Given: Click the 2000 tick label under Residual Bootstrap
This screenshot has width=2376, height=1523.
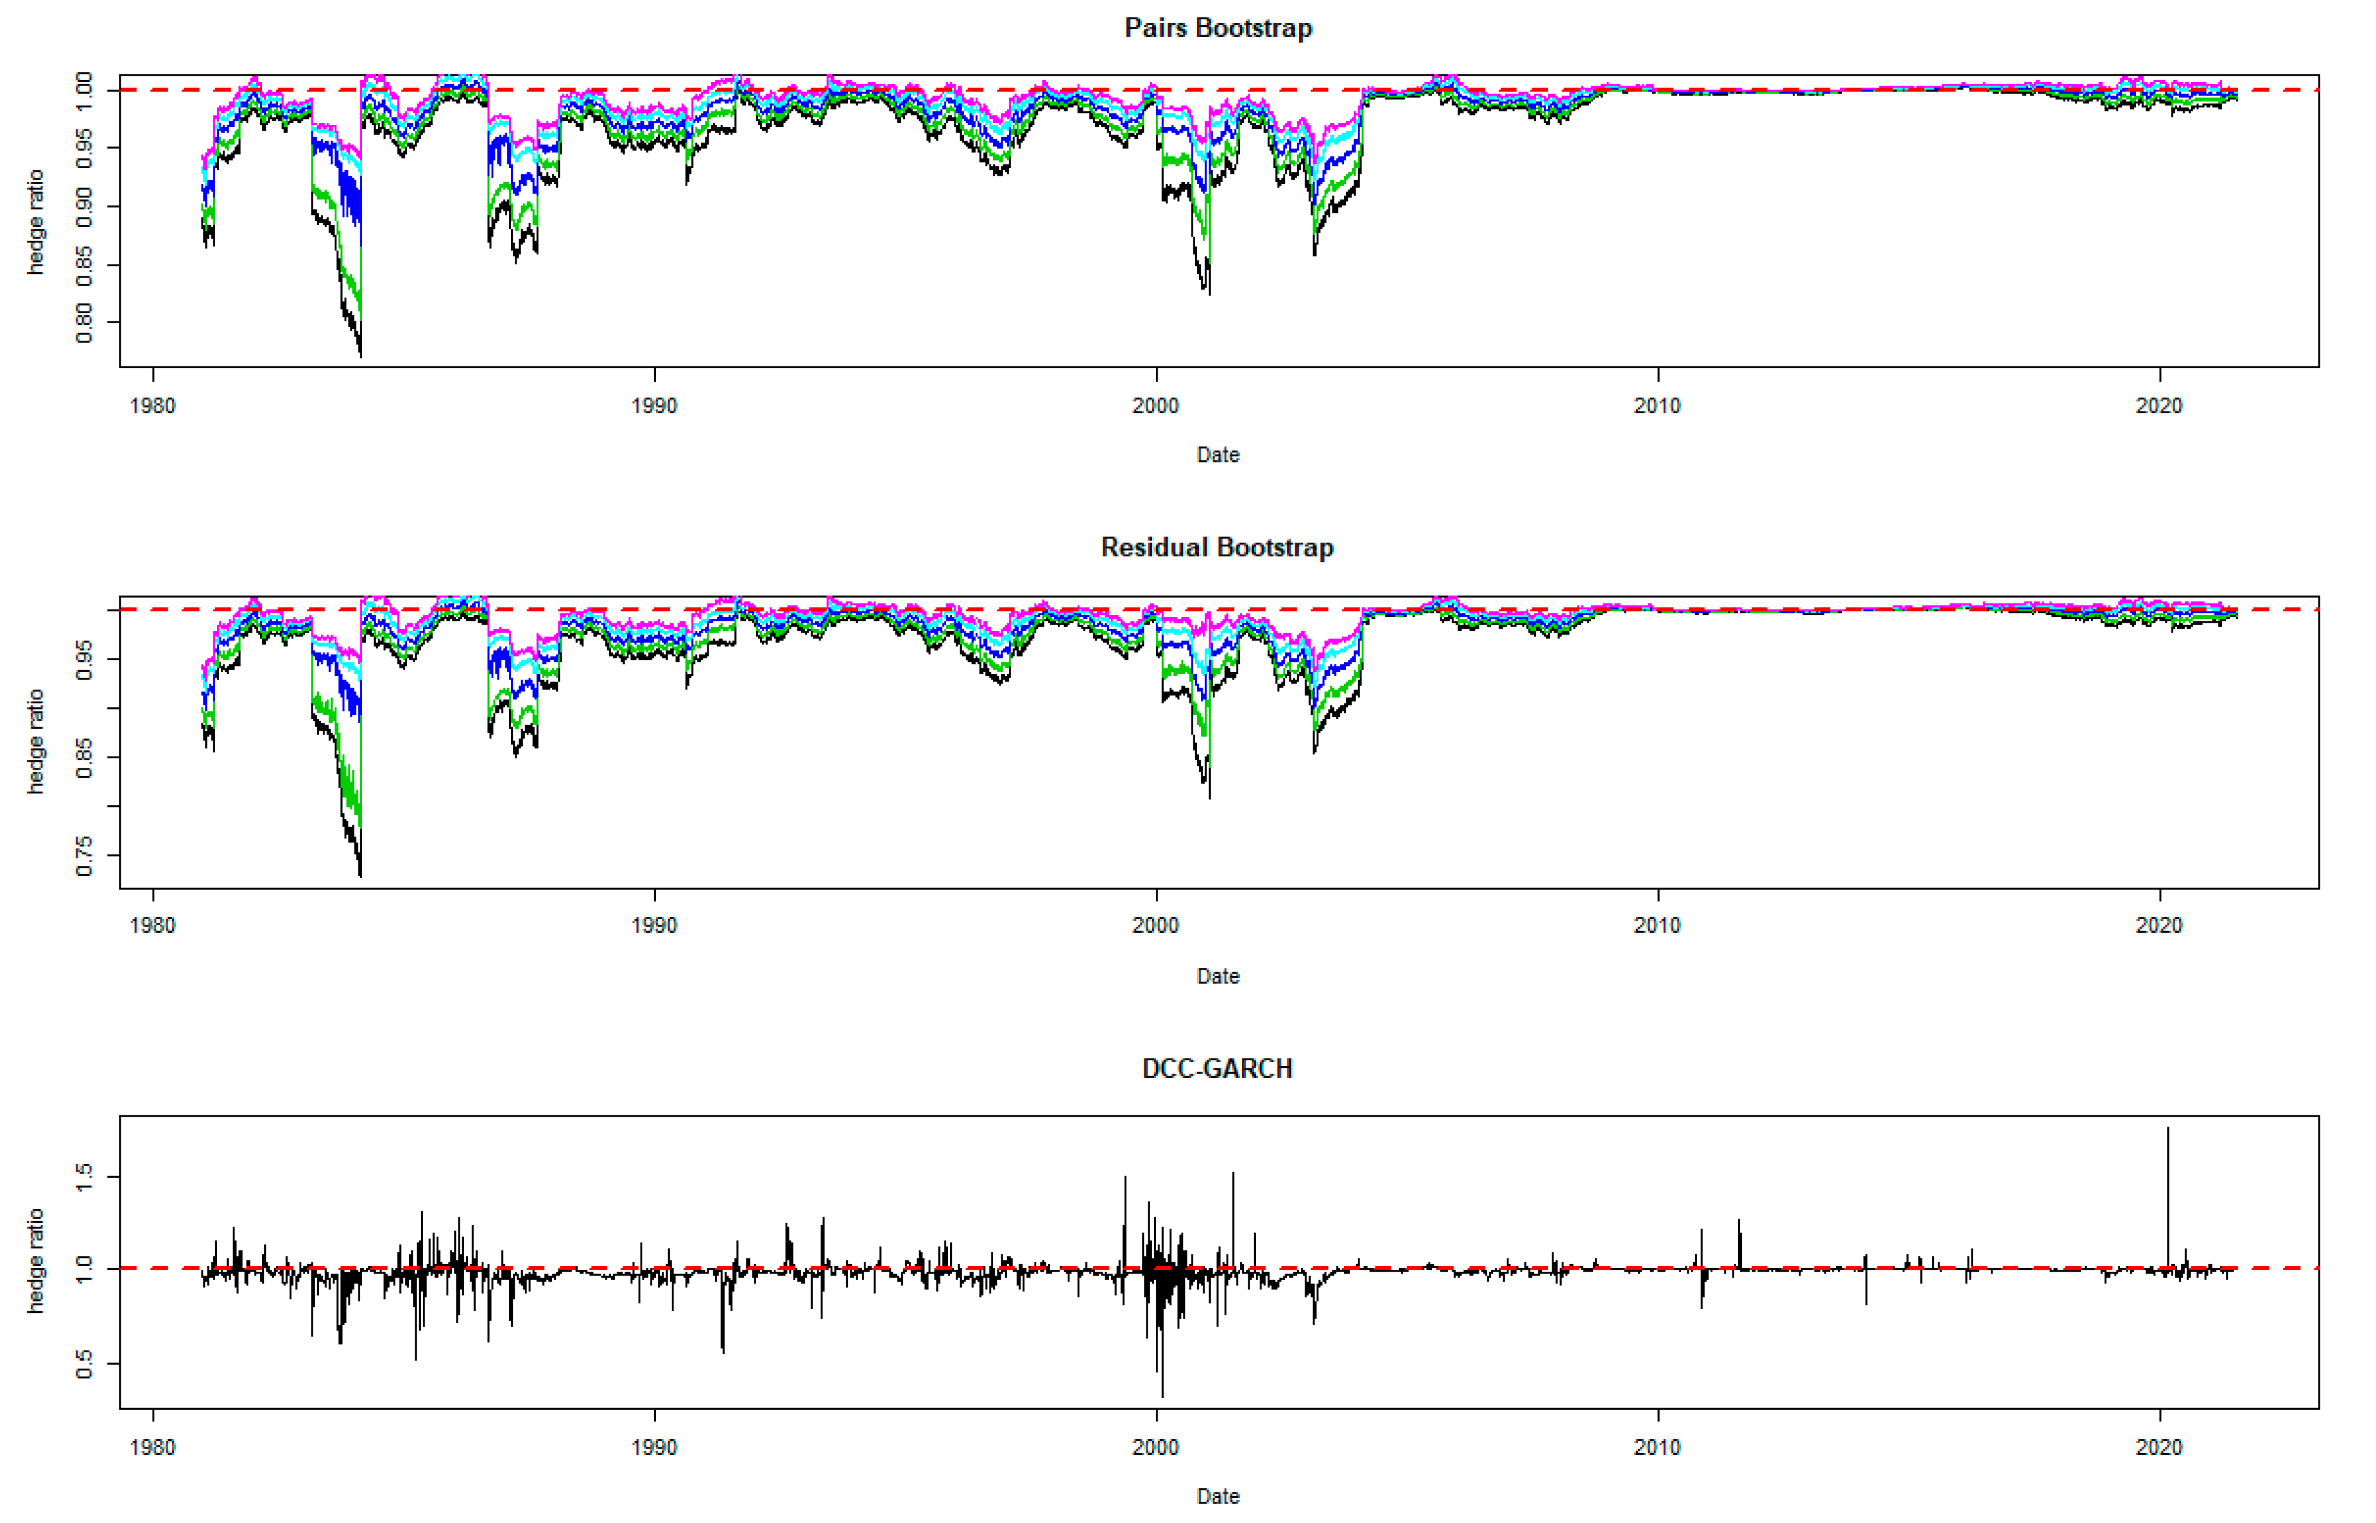Looking at the screenshot, I should coord(1155,926).
